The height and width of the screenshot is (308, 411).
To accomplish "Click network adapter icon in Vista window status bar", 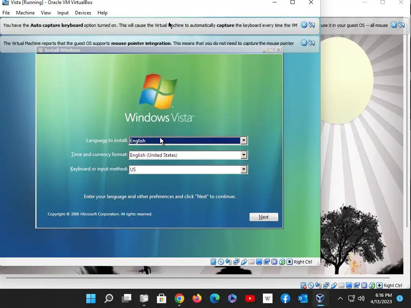I will point(236,261).
